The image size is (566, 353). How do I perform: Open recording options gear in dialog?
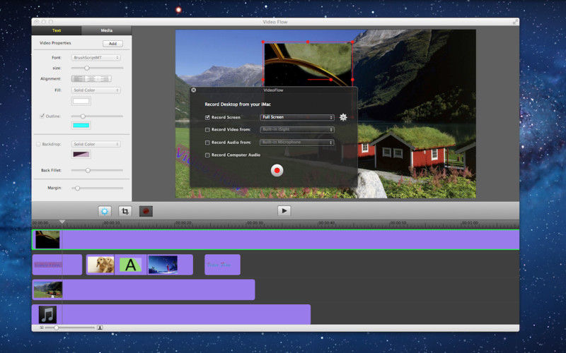[343, 117]
